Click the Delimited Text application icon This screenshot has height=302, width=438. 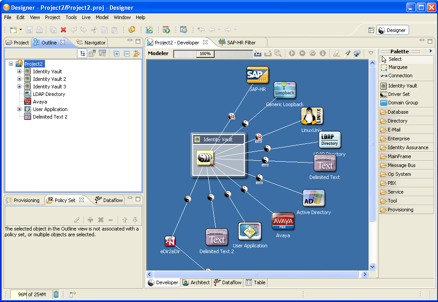tap(325, 163)
